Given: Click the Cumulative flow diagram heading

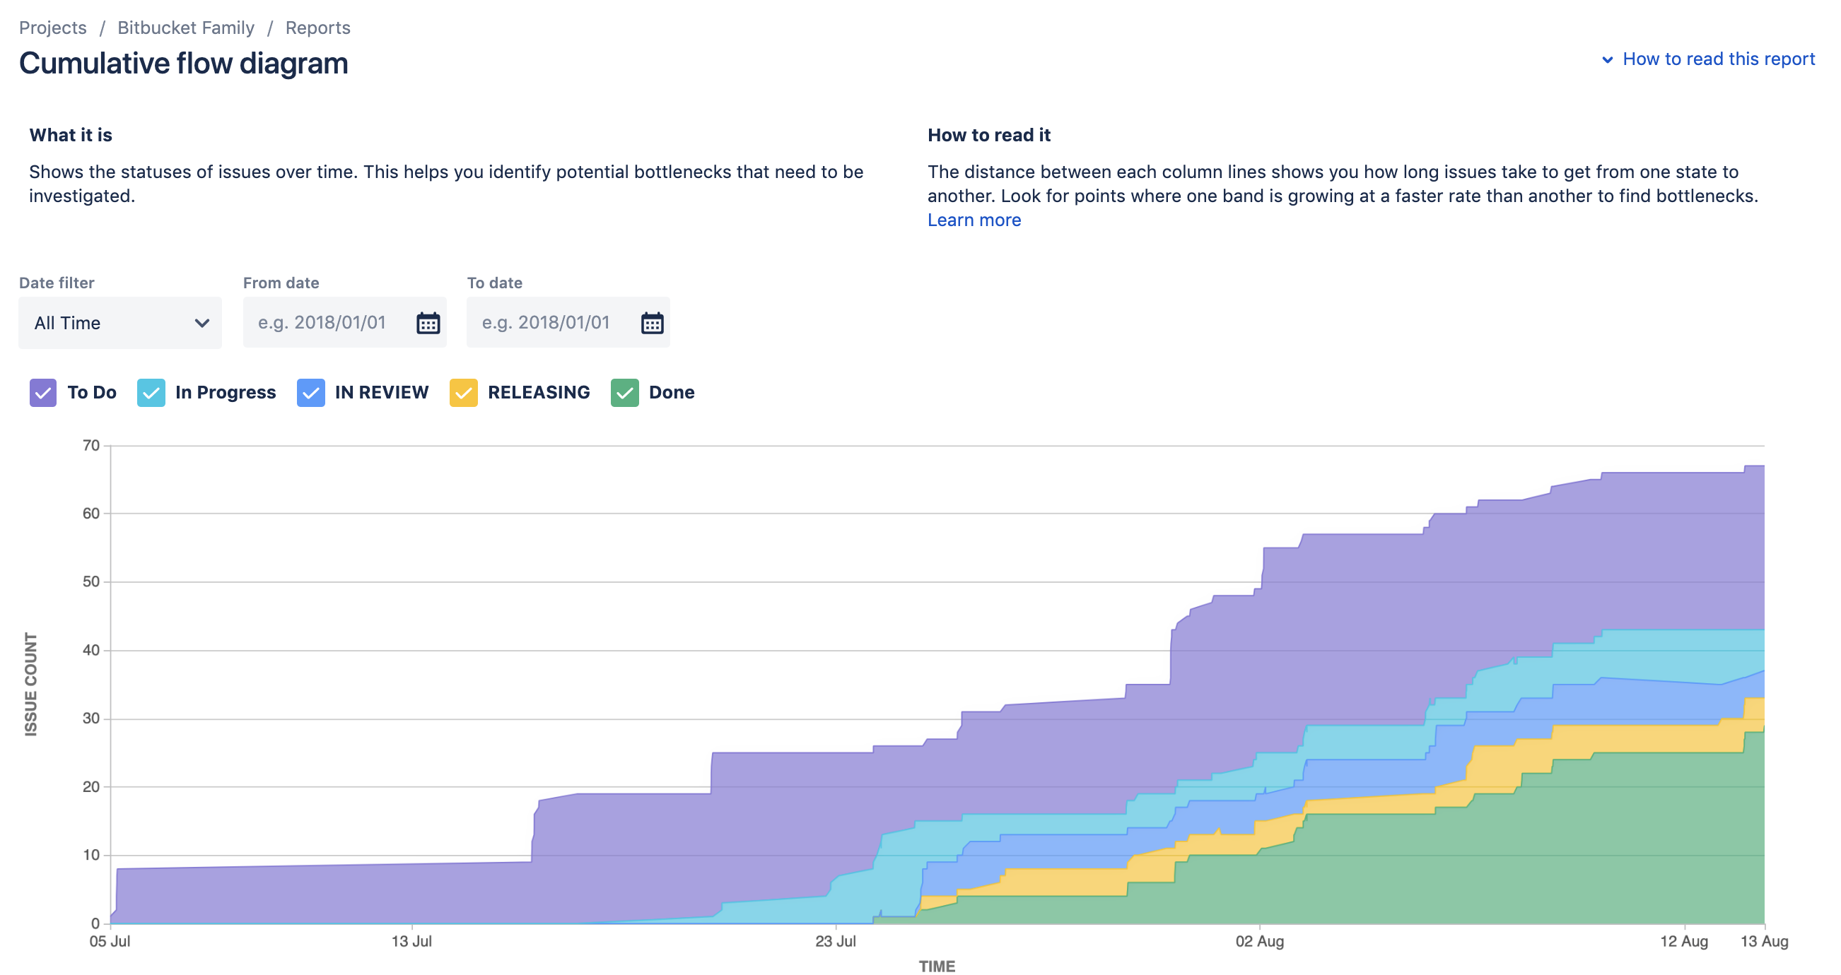Looking at the screenshot, I should [184, 64].
